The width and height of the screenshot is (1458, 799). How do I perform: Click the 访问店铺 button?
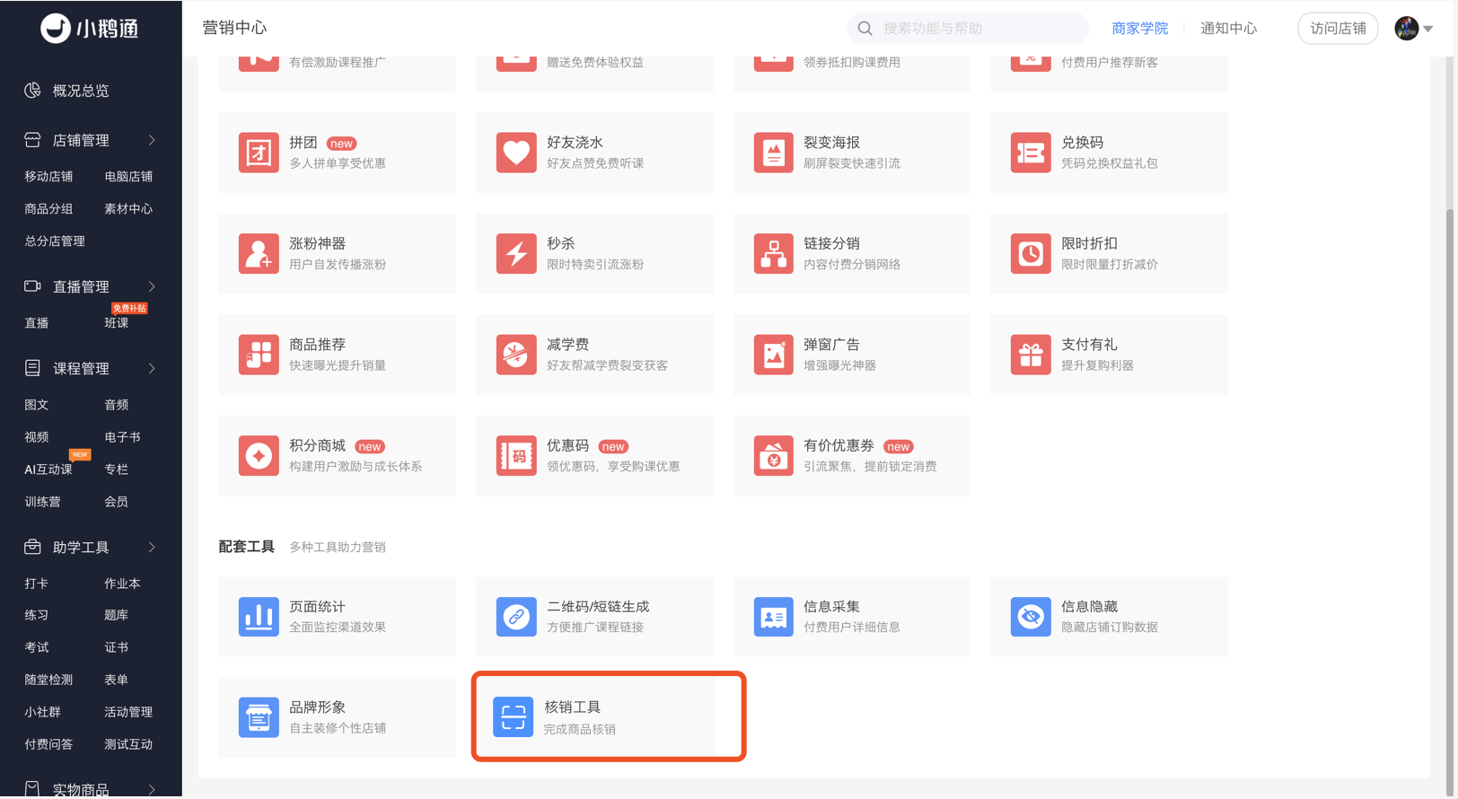(x=1338, y=29)
